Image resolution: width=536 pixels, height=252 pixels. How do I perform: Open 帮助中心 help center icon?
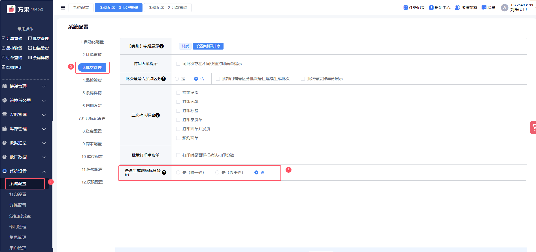pyautogui.click(x=431, y=8)
